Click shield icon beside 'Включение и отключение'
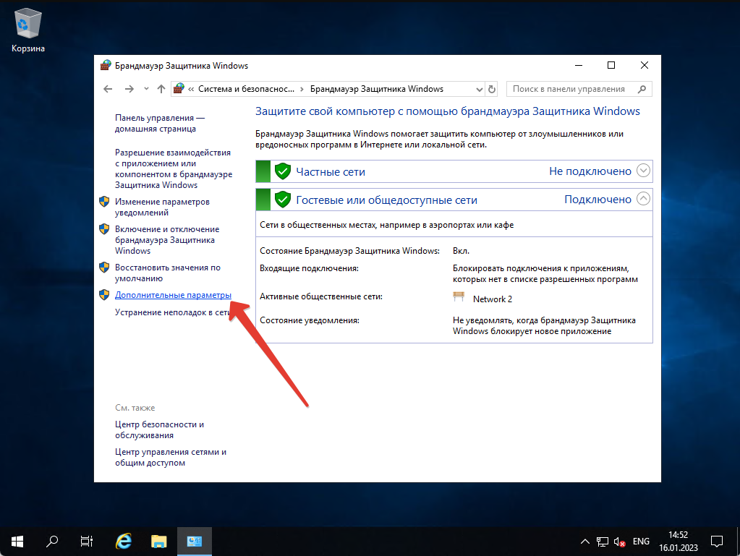 pos(104,229)
